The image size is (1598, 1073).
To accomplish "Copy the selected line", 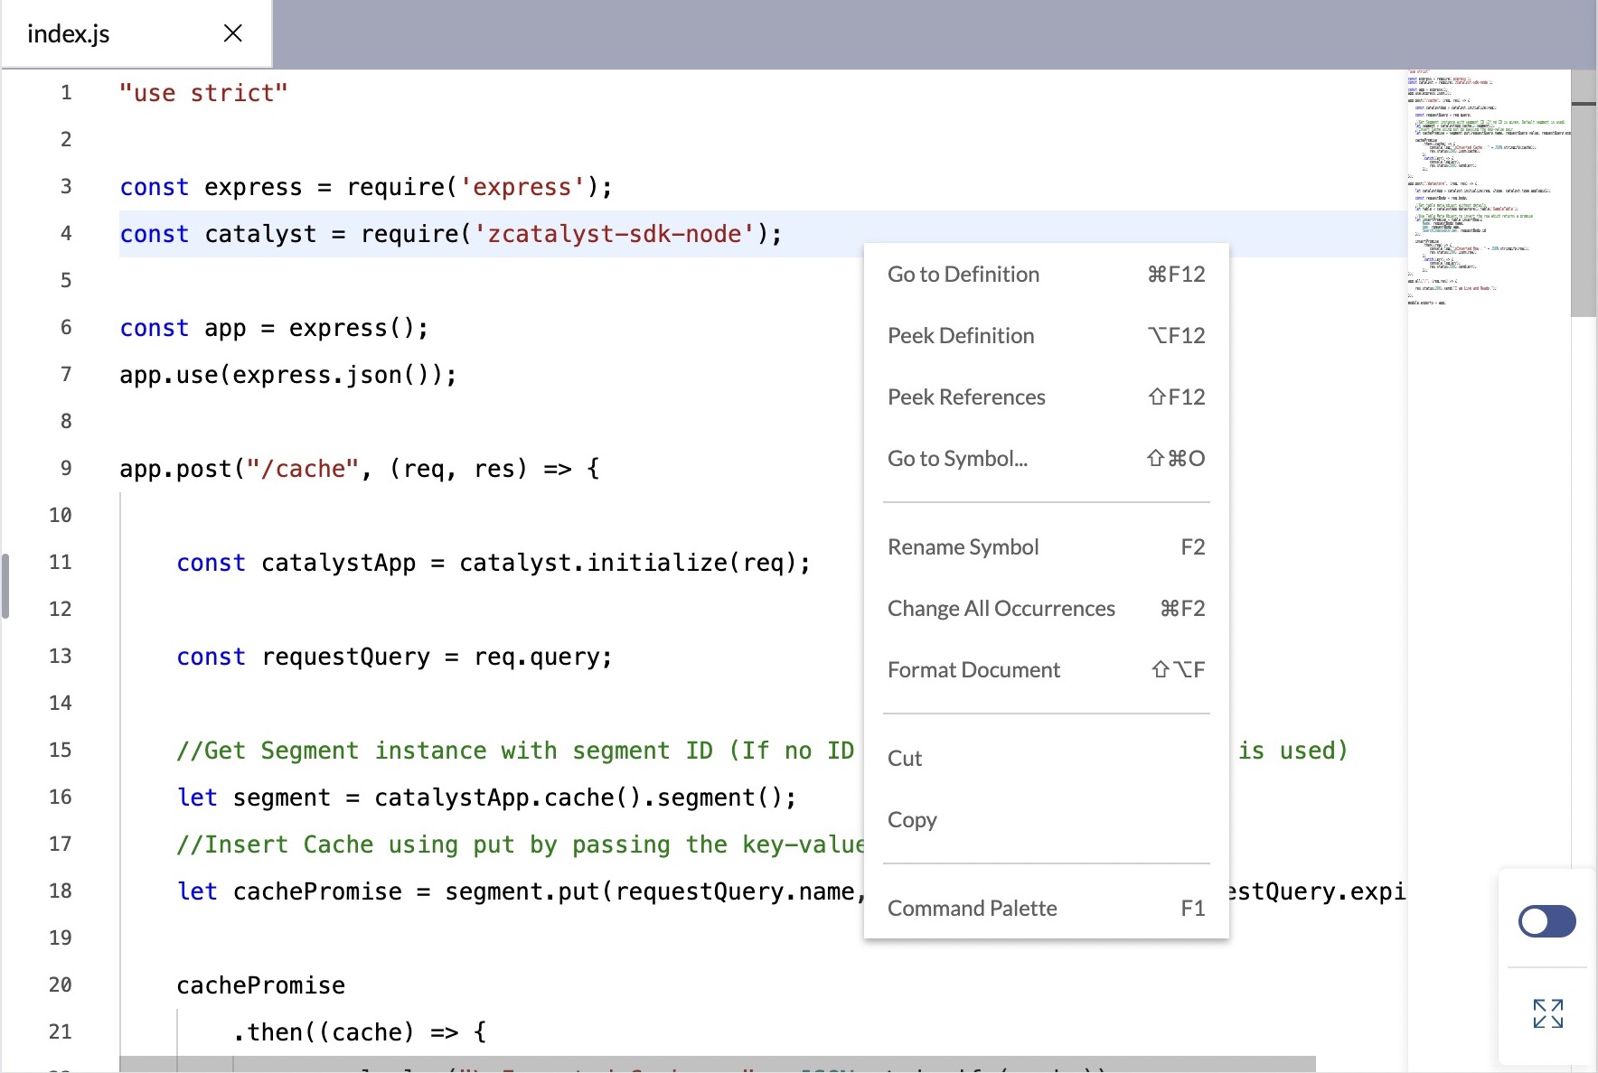I will [x=912, y=819].
